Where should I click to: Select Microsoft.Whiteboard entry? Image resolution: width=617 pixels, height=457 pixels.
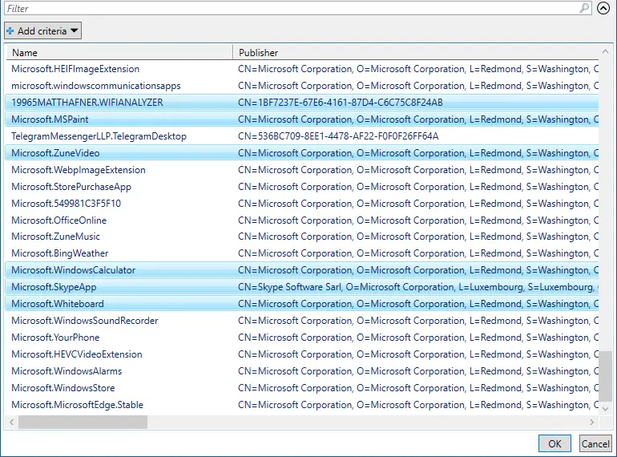302,304
